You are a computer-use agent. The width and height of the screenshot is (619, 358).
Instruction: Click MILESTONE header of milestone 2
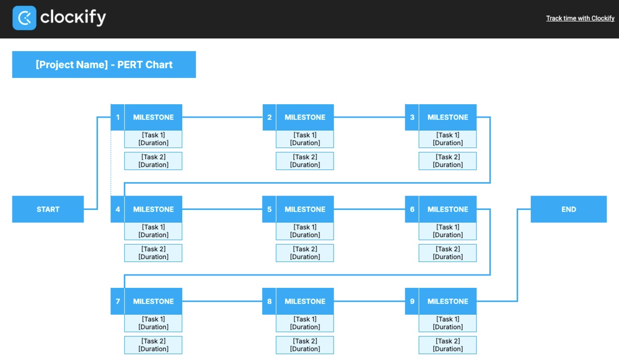click(305, 117)
